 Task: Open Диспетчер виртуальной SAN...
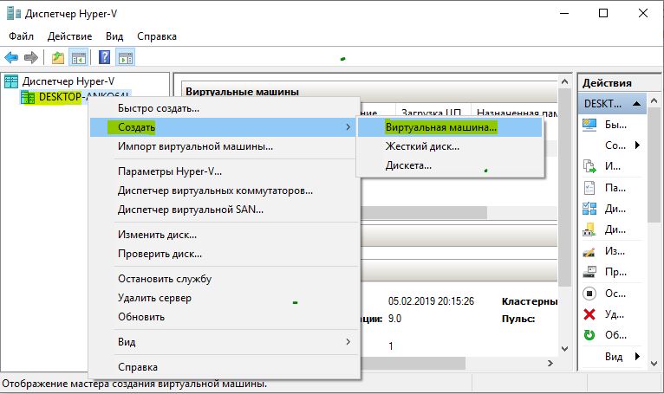click(x=225, y=210)
